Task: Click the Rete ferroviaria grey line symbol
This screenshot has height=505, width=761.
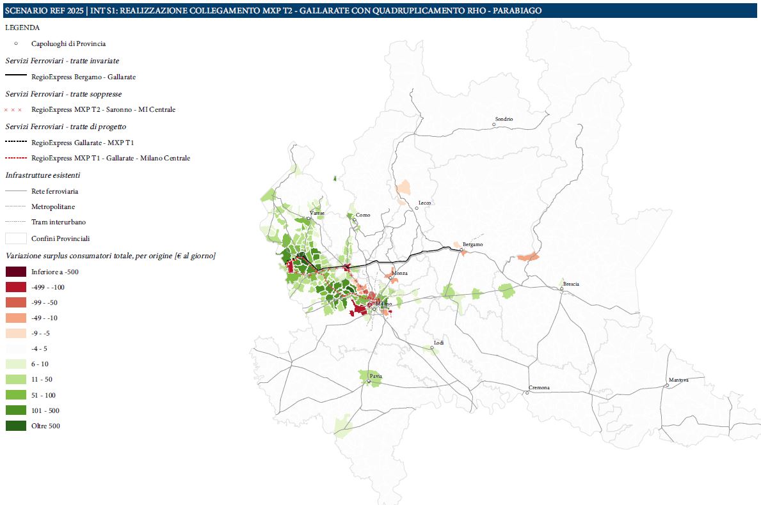Action: (x=15, y=191)
